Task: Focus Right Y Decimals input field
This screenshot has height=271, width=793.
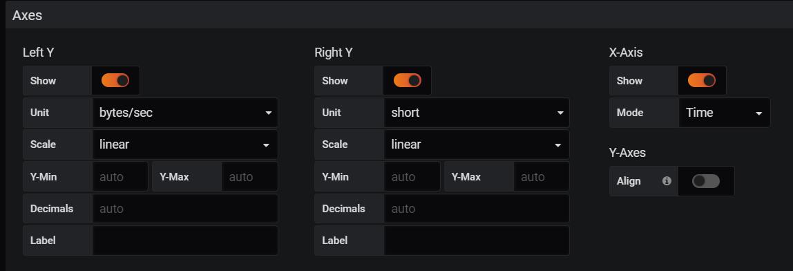Action: pyautogui.click(x=477, y=208)
